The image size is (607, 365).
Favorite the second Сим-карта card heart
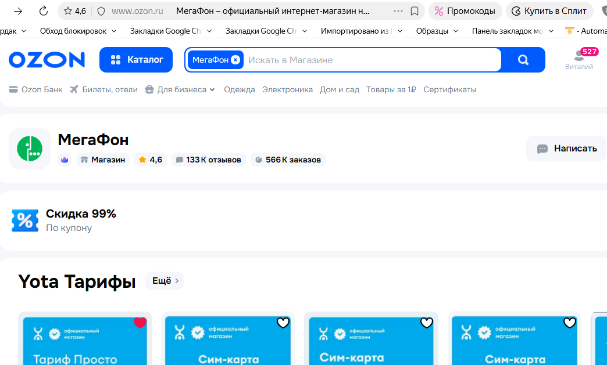click(x=283, y=323)
